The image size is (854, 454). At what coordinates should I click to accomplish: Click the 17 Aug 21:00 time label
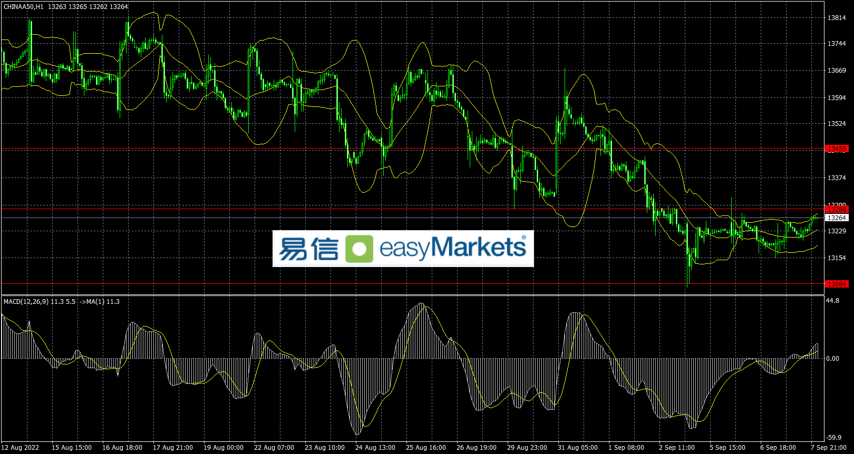[x=173, y=448]
